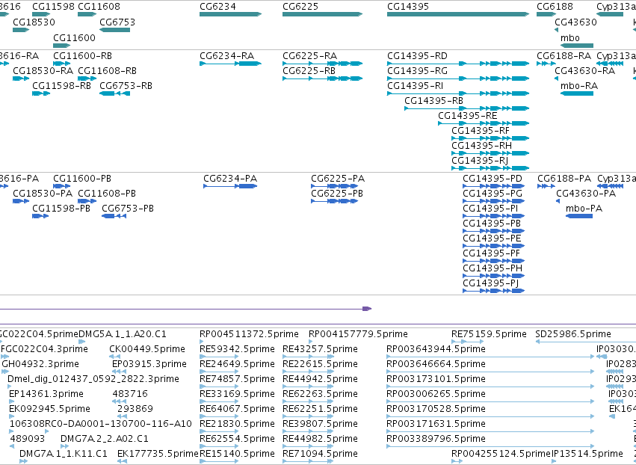Select transcript CG18530-RA
Viewport: 636px width, 465px height.
click(21, 78)
